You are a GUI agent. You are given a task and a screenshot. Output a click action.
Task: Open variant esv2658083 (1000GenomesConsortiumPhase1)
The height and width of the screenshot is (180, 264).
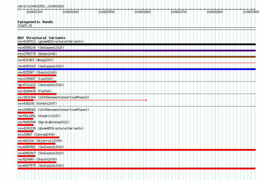(x=53, y=110)
